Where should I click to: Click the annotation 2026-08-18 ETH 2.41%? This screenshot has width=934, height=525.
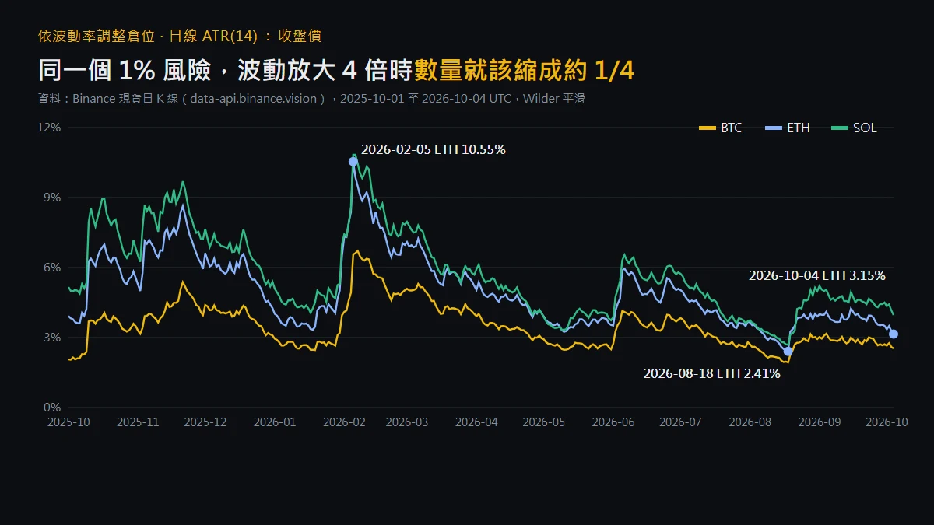coord(712,373)
